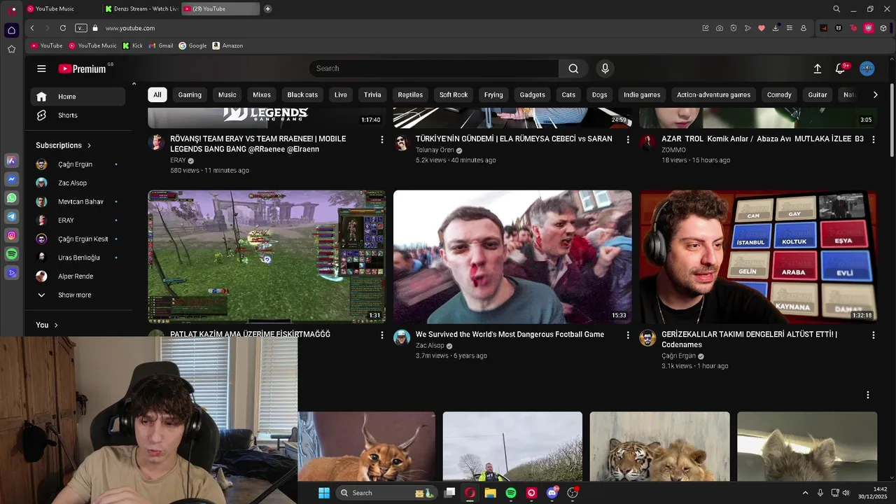Open the browser downloads icon

coord(776,28)
